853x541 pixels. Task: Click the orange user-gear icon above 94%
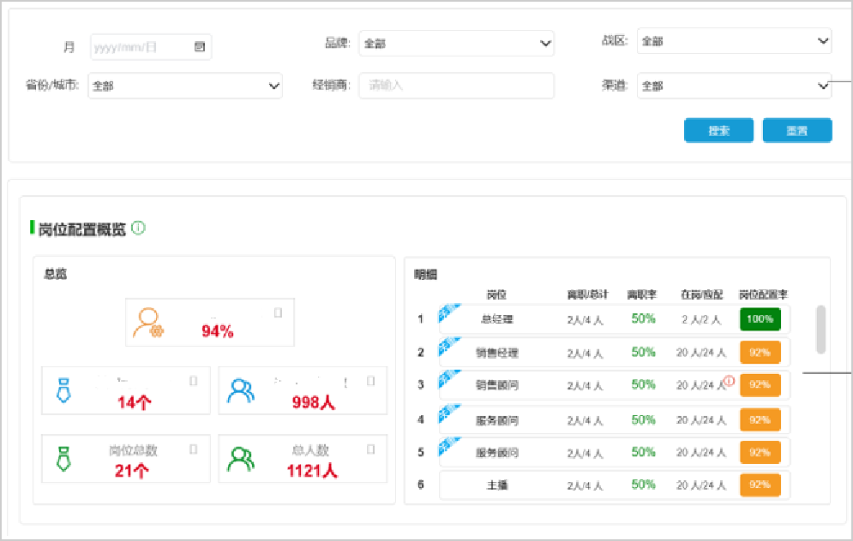tap(147, 322)
